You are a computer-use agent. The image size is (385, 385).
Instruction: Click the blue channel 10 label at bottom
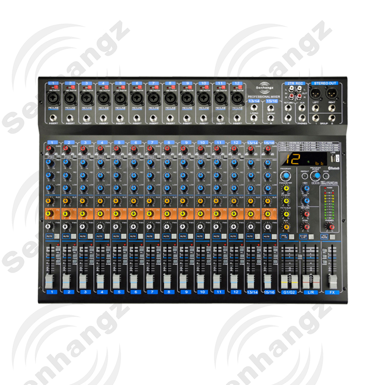click(x=202, y=292)
